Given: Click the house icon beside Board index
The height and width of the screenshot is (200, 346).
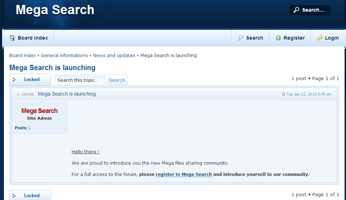Looking at the screenshot, I should coord(12,38).
